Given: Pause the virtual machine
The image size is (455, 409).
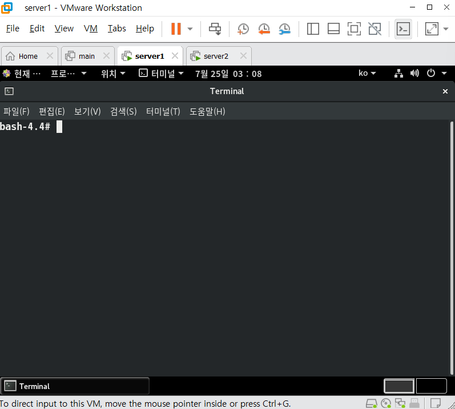Looking at the screenshot, I should 176,29.
